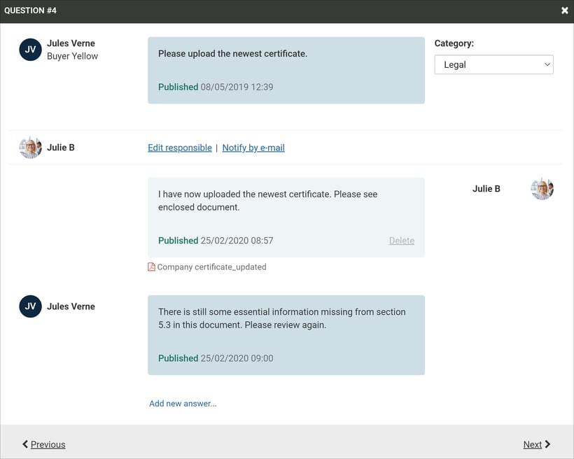Select the JV avatar beside the second comment
574x459 pixels.
pos(29,306)
